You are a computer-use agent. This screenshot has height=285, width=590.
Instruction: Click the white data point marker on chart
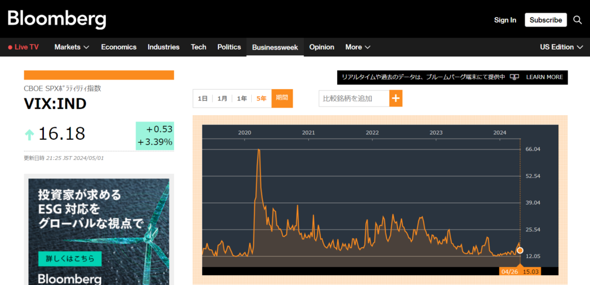pyautogui.click(x=520, y=250)
